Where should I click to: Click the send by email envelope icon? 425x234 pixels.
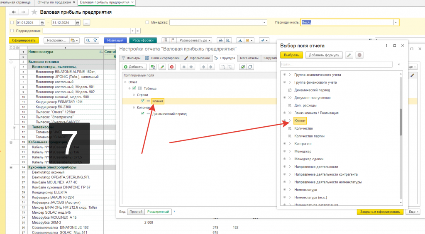(x=249, y=40)
